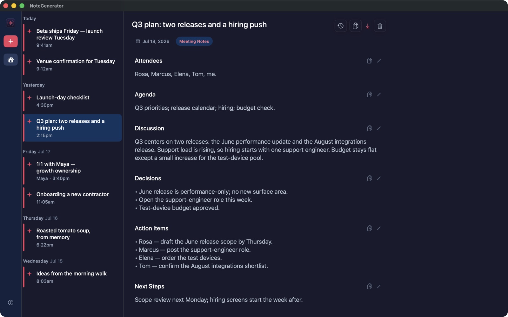
Task: Open the Launch-day checklist note
Action: click(72, 101)
